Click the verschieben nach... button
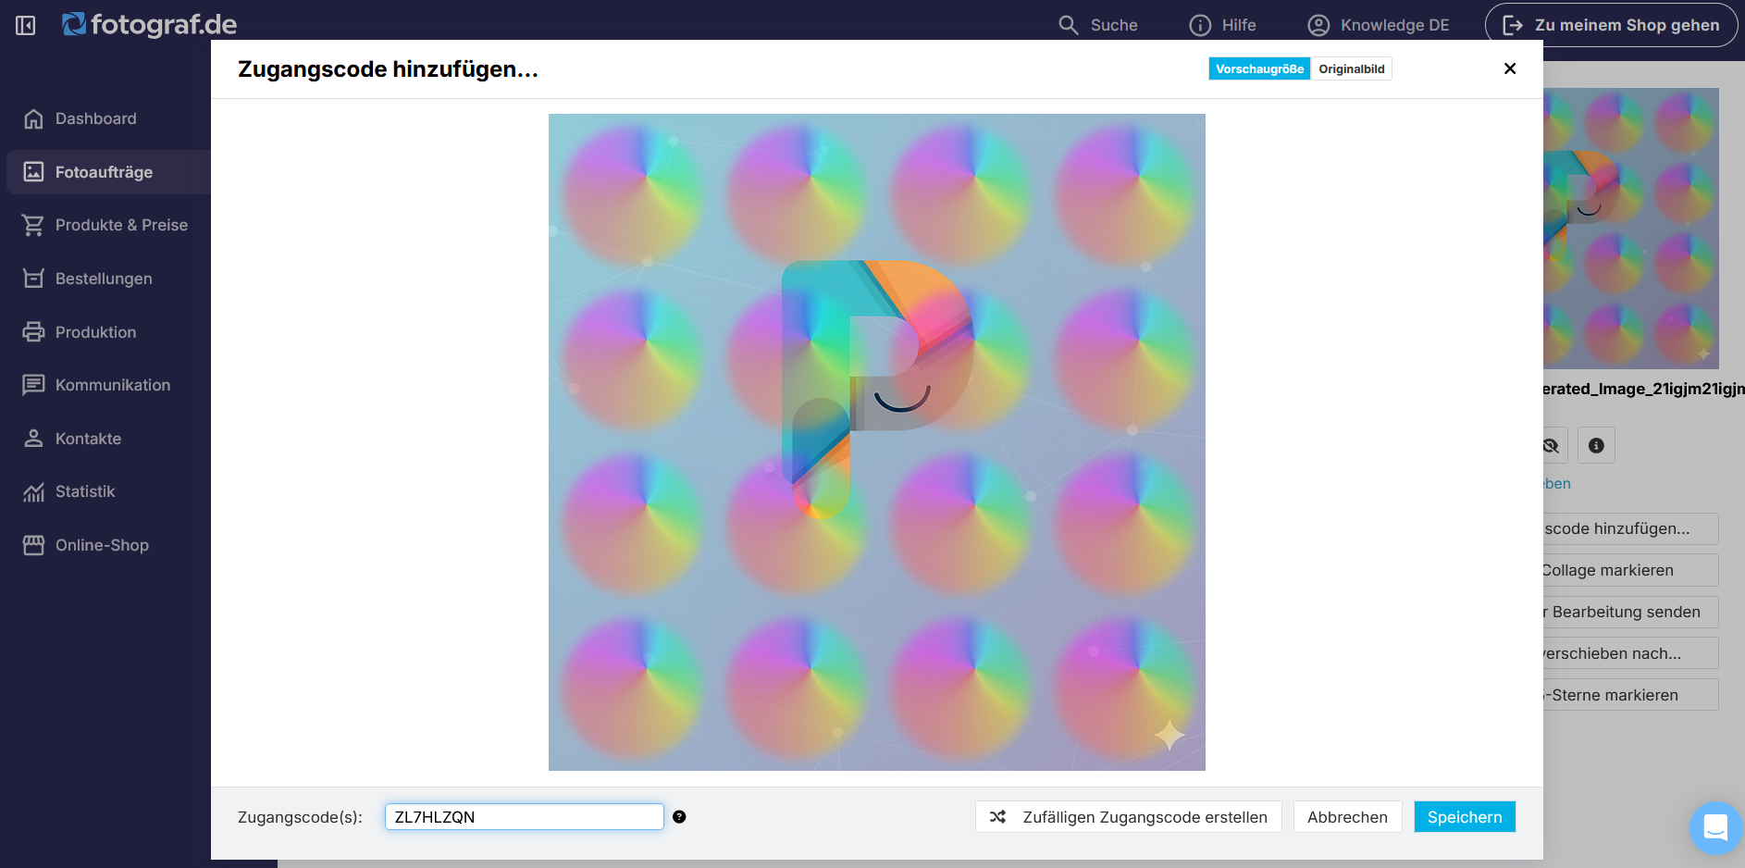Screen dimensions: 1745x868 [1629, 653]
